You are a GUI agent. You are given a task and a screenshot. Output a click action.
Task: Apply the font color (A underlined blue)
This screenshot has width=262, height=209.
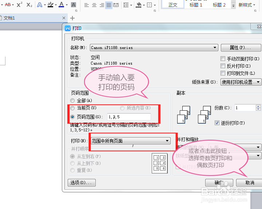[61, 5]
